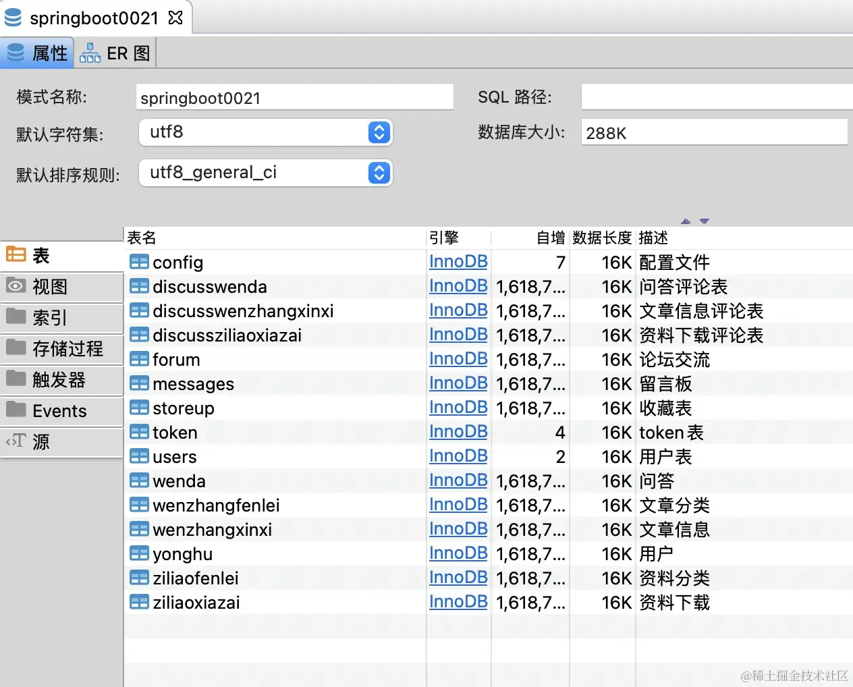Open InnoDB link for config

coord(458,262)
